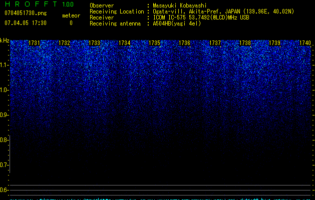Click the 0.7 kHz axis label
This screenshot has height=200, width=315.
click(4, 165)
